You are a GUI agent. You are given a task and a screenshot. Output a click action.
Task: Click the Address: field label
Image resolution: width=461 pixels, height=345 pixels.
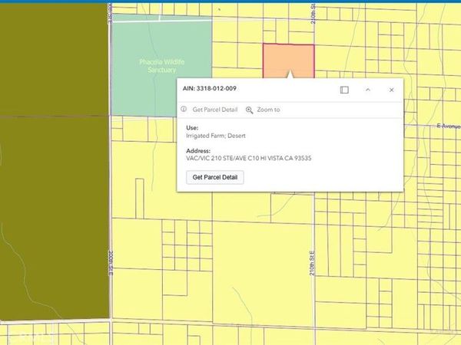198,151
